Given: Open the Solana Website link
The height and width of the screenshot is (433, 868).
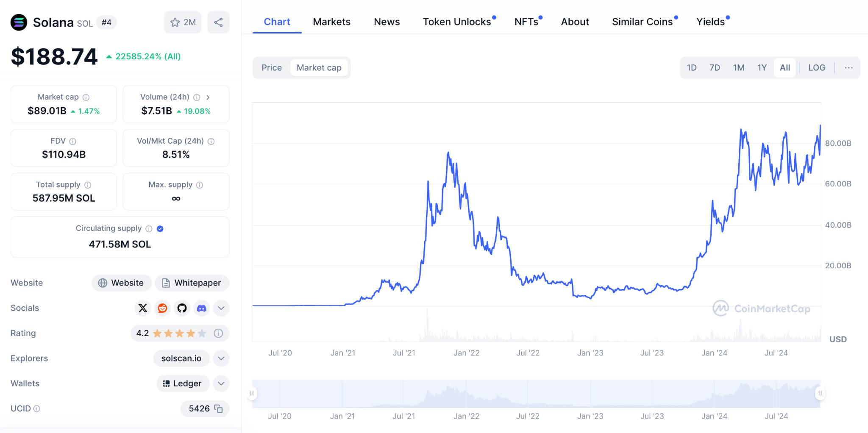Looking at the screenshot, I should click(x=122, y=283).
